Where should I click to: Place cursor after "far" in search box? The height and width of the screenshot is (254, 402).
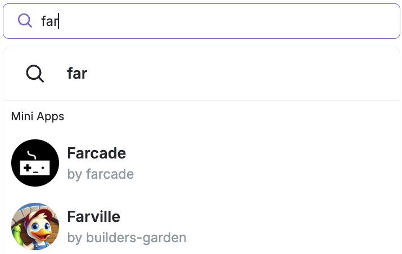tap(59, 21)
